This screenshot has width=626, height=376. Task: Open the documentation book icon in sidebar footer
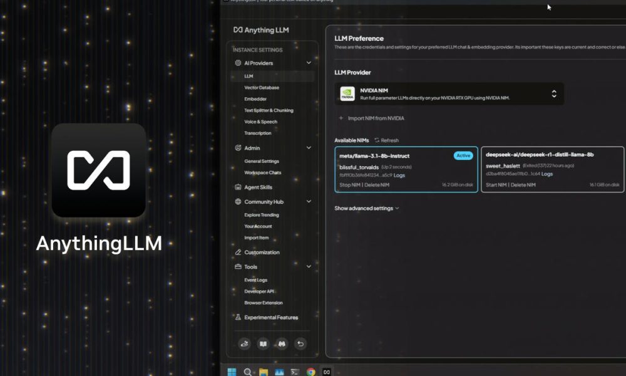[x=264, y=344]
